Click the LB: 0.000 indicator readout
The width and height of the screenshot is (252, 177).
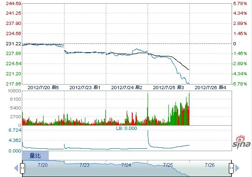127,128
